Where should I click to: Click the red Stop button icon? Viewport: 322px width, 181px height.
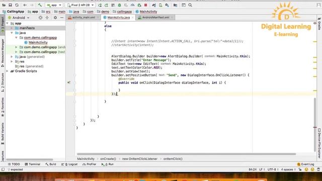(x=145, y=5)
